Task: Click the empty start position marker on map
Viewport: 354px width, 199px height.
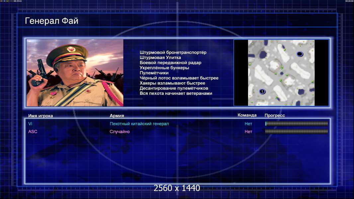Action: coord(300,54)
